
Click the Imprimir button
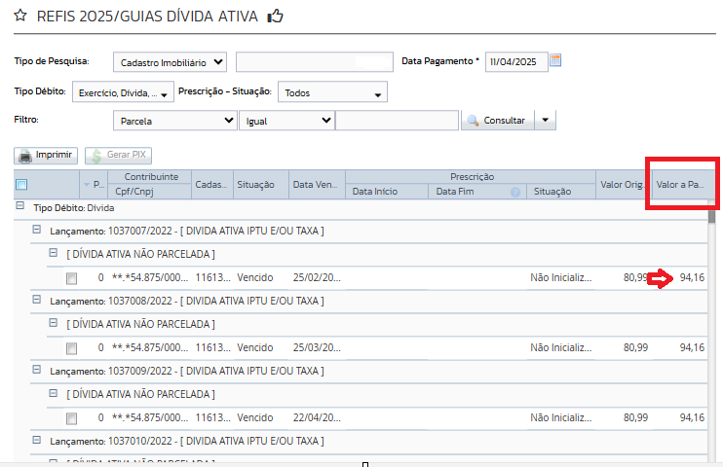[x=46, y=156]
